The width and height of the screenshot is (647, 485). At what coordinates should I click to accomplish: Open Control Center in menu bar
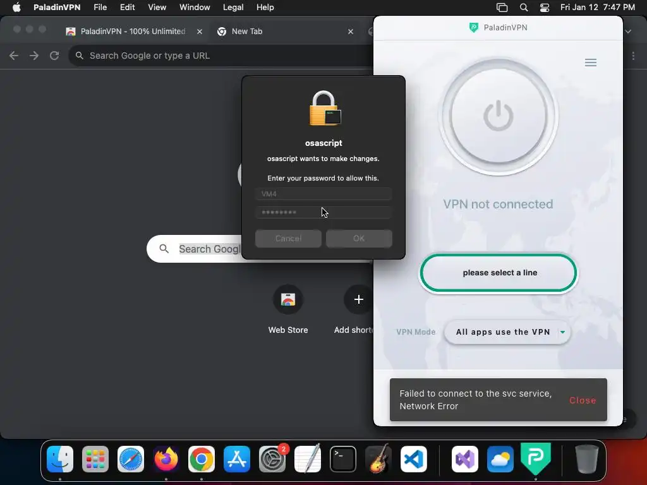pyautogui.click(x=545, y=8)
